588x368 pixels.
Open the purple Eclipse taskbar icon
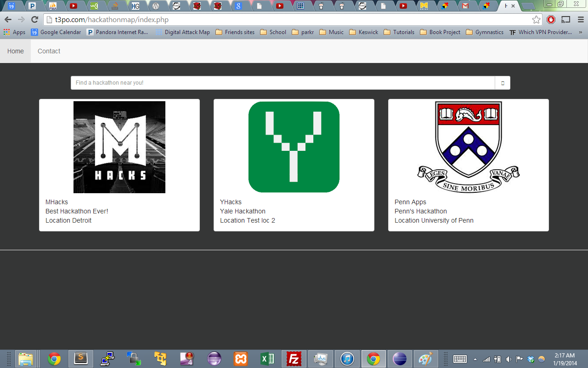pos(214,359)
